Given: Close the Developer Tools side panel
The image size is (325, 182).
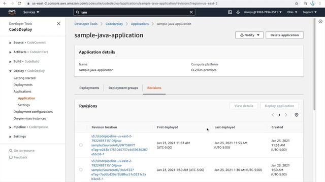Looking at the screenshot, I should click(x=59, y=24).
